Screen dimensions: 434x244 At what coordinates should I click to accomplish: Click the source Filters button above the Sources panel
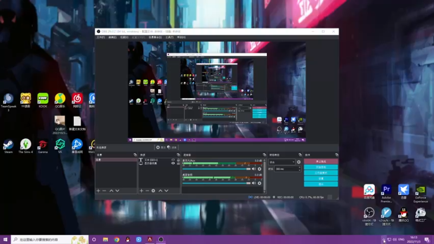(x=172, y=147)
